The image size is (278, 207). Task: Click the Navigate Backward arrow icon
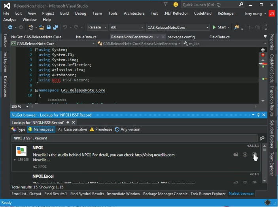pos(10,27)
